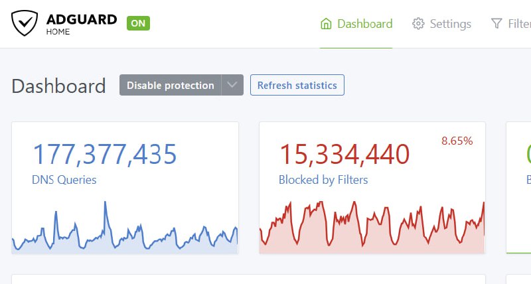
Task: Click the gear icon beside Settings
Action: coord(418,24)
